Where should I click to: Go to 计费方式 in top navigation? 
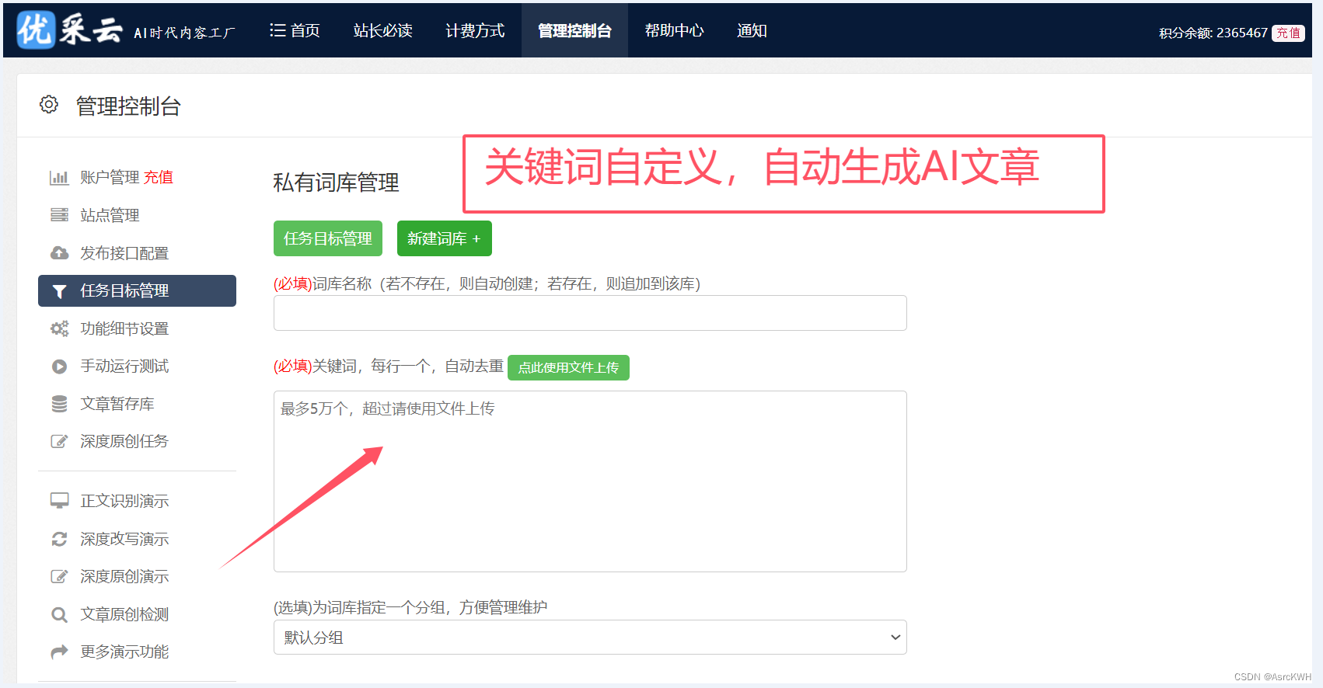(475, 30)
